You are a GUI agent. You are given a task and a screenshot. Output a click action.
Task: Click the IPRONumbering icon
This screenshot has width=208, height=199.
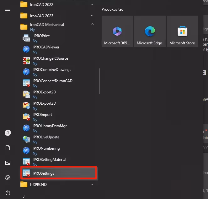26,151
